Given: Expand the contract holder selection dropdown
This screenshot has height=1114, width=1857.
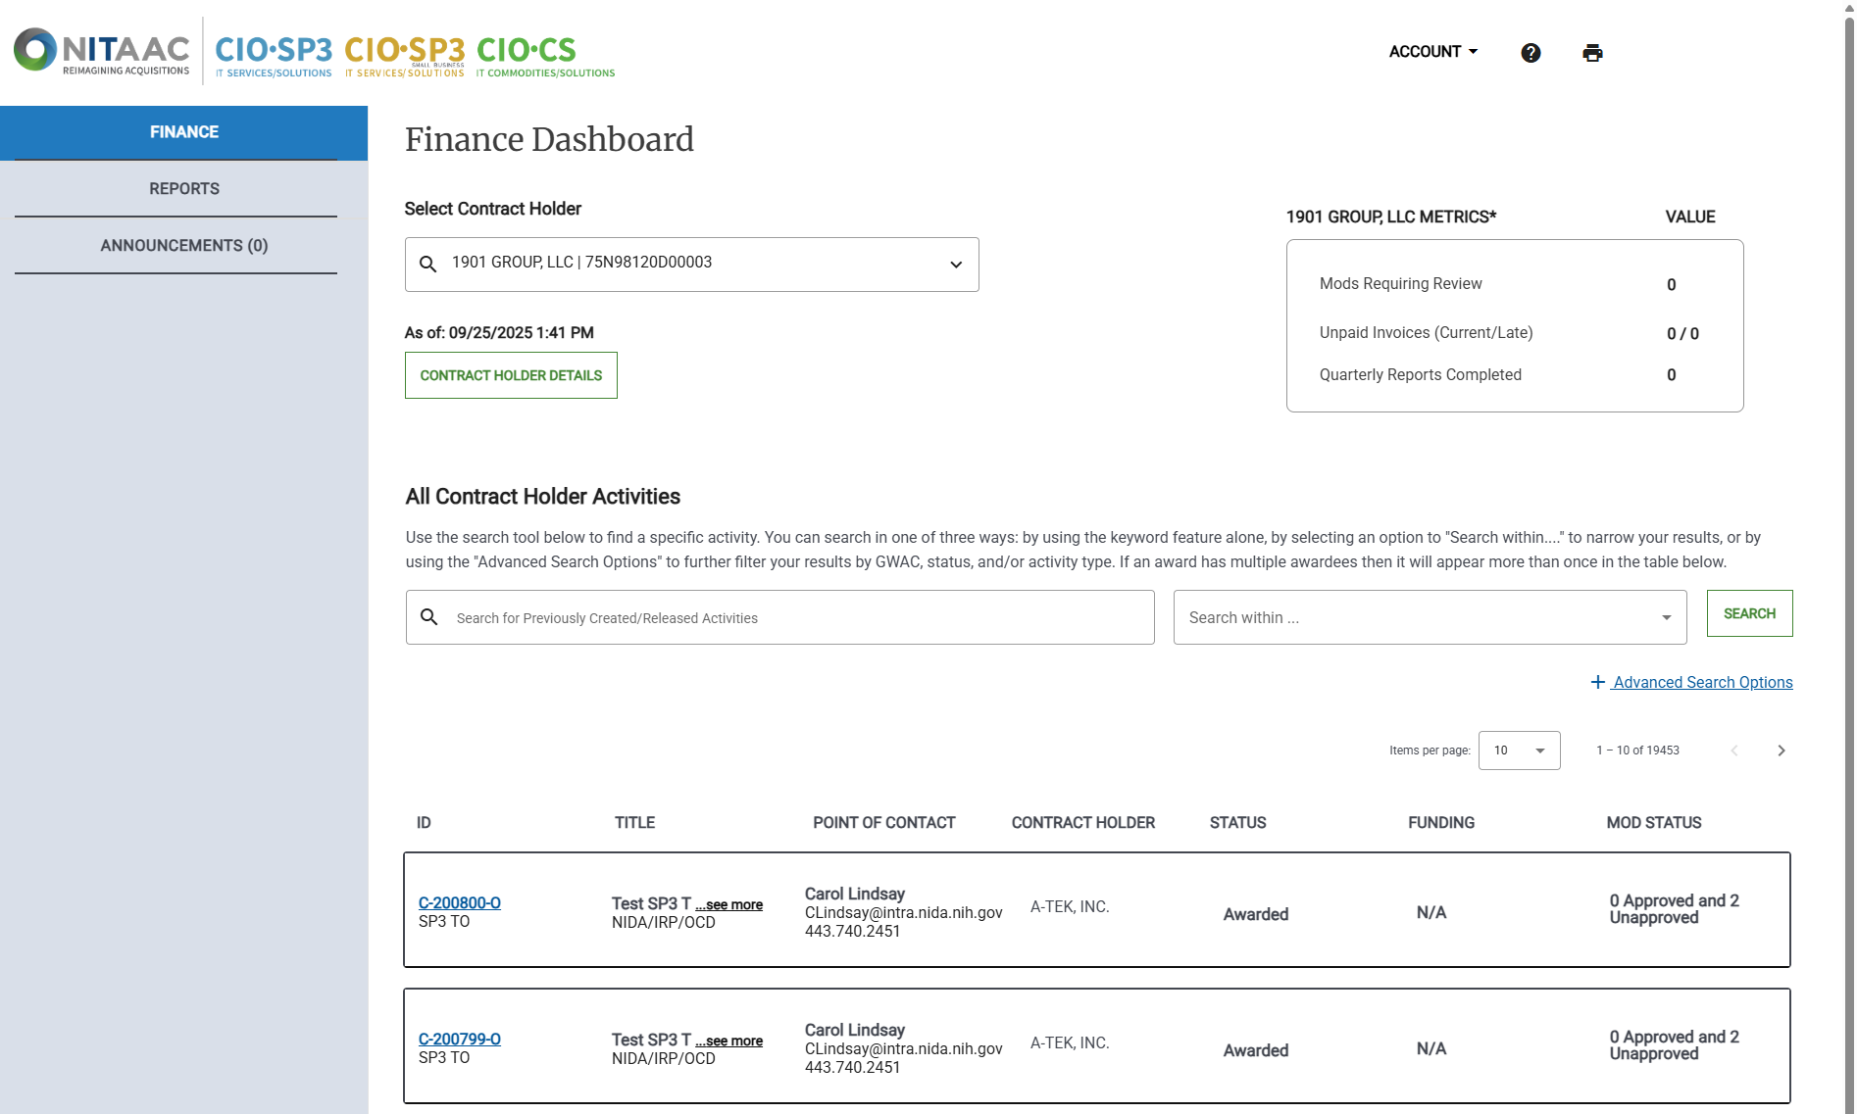Looking at the screenshot, I should coord(955,264).
